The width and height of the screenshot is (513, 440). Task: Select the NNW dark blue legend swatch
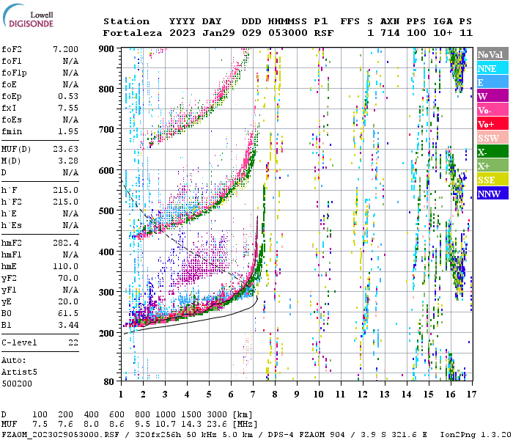pos(492,193)
